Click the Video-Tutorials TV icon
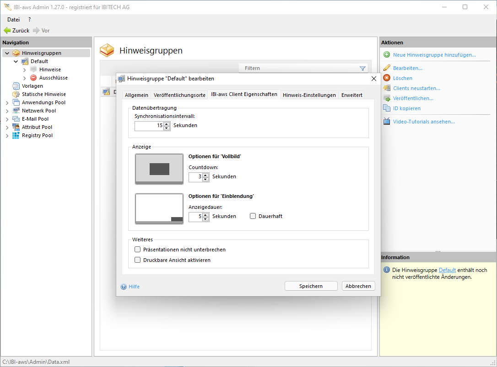Image resolution: width=497 pixels, height=367 pixels. [386, 122]
